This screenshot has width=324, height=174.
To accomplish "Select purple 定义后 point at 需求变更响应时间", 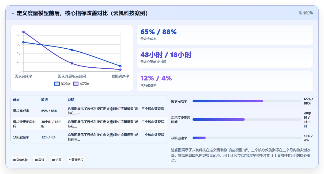I will click(72, 63).
